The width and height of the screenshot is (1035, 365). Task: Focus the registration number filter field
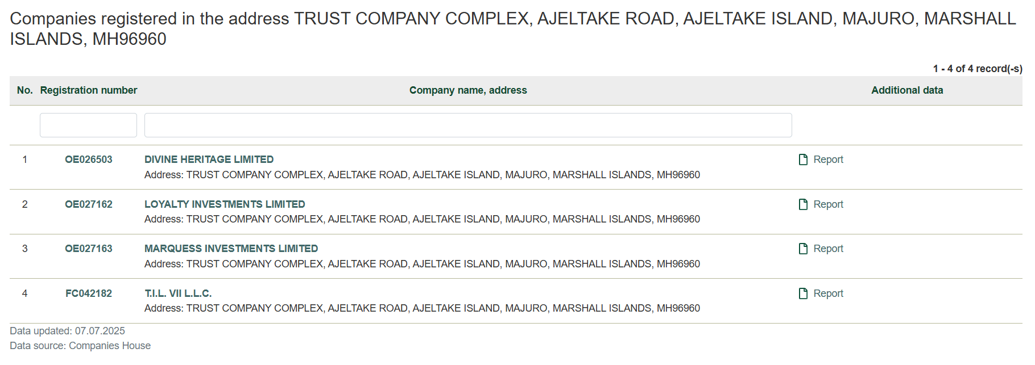click(x=88, y=125)
